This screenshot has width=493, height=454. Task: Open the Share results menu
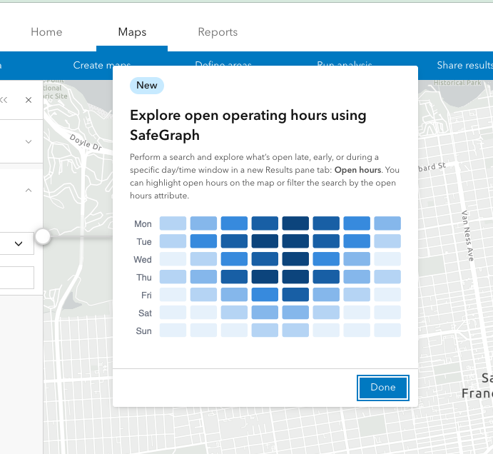(x=464, y=65)
